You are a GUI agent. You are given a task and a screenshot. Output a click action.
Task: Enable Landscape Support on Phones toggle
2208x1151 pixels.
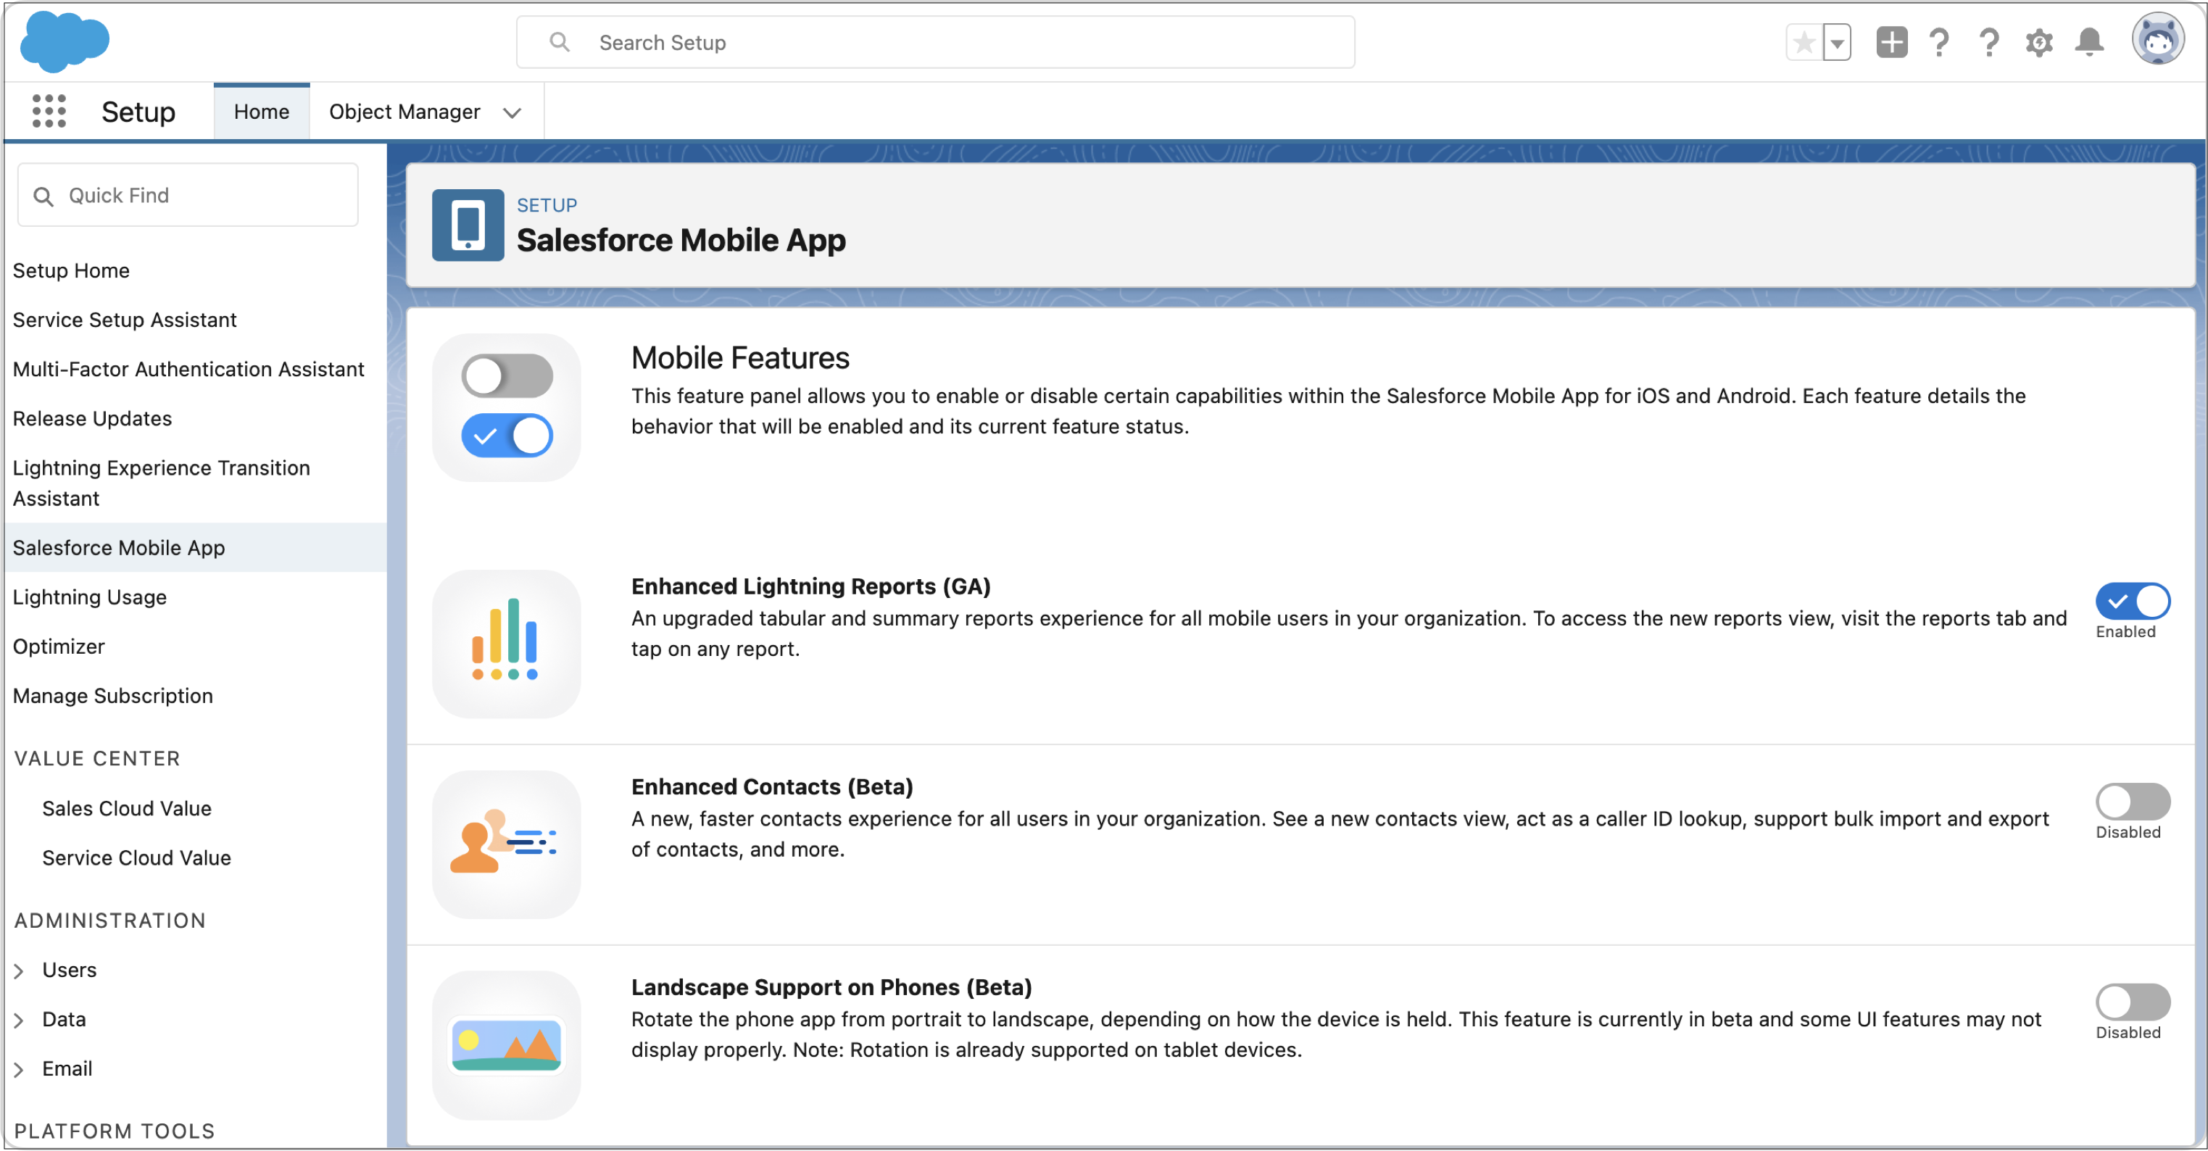[x=2132, y=1002]
